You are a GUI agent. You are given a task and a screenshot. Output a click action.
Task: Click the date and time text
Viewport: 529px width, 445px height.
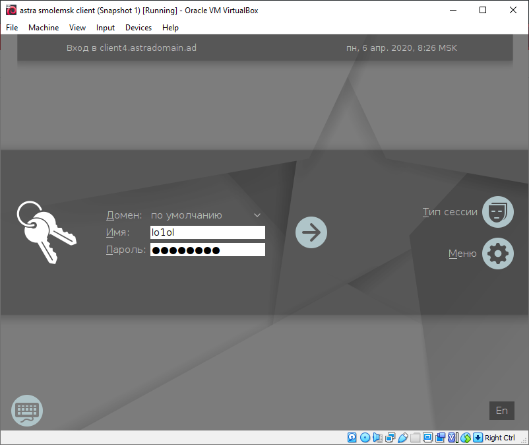(402, 48)
